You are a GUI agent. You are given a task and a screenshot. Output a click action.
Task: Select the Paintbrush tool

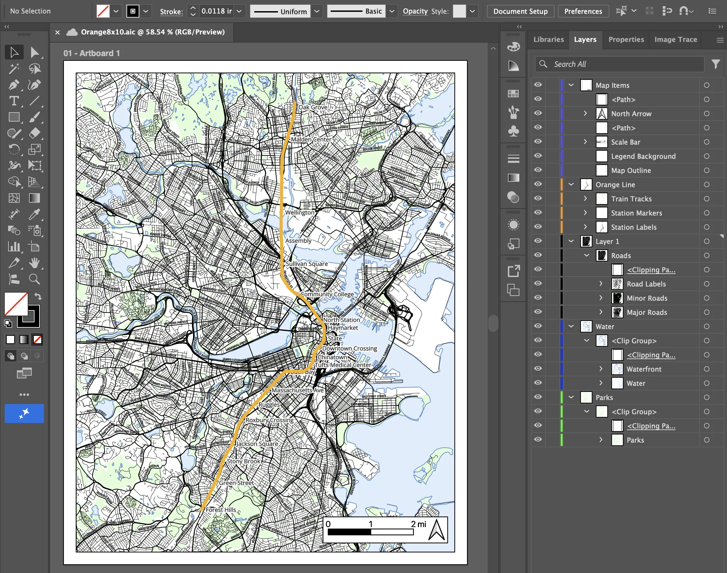[34, 117]
